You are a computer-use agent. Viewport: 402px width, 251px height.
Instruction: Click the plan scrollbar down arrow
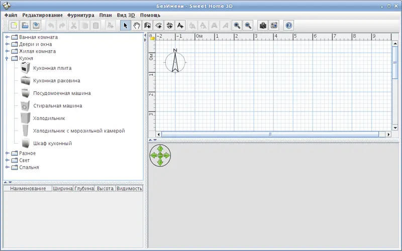point(395,128)
